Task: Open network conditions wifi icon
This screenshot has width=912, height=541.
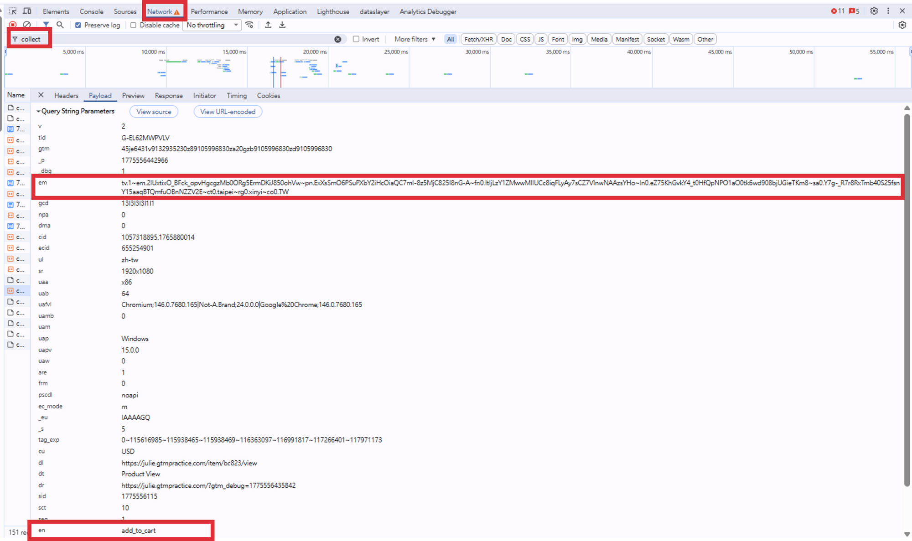Action: pyautogui.click(x=249, y=25)
